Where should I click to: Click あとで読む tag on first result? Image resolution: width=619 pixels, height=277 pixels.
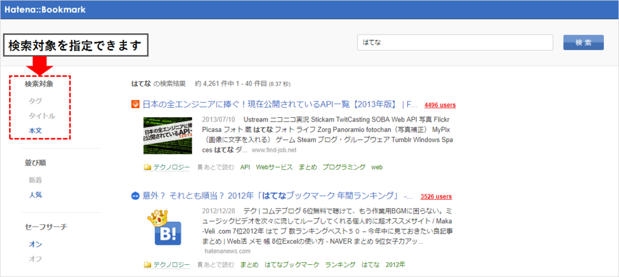coord(219,167)
